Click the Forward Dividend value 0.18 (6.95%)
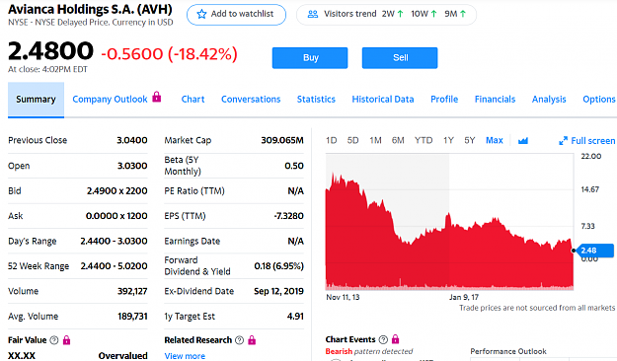The width and height of the screenshot is (617, 361). tap(279, 266)
